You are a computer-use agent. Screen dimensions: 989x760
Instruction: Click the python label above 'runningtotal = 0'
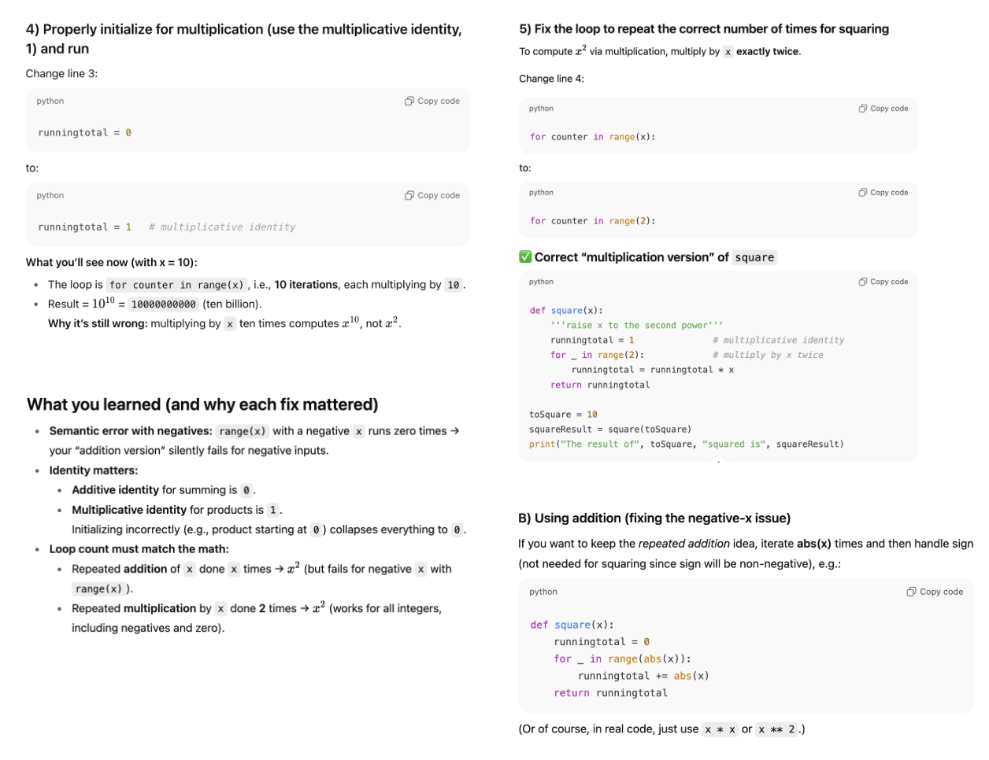coord(50,101)
